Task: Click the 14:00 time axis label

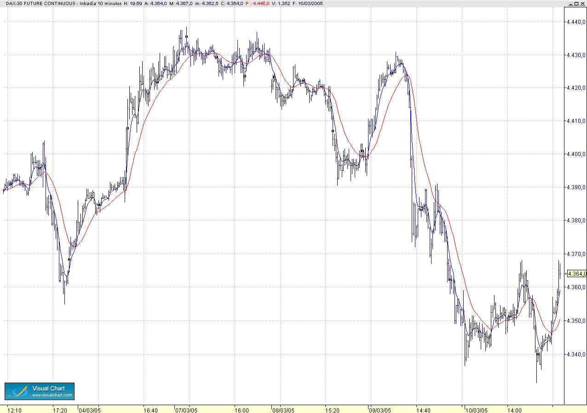Action: point(514,410)
